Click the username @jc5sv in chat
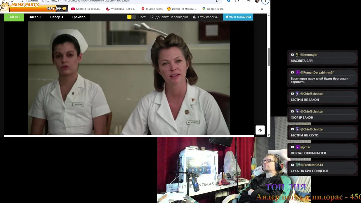The height and width of the screenshot is (203, 361). pyautogui.click(x=305, y=147)
